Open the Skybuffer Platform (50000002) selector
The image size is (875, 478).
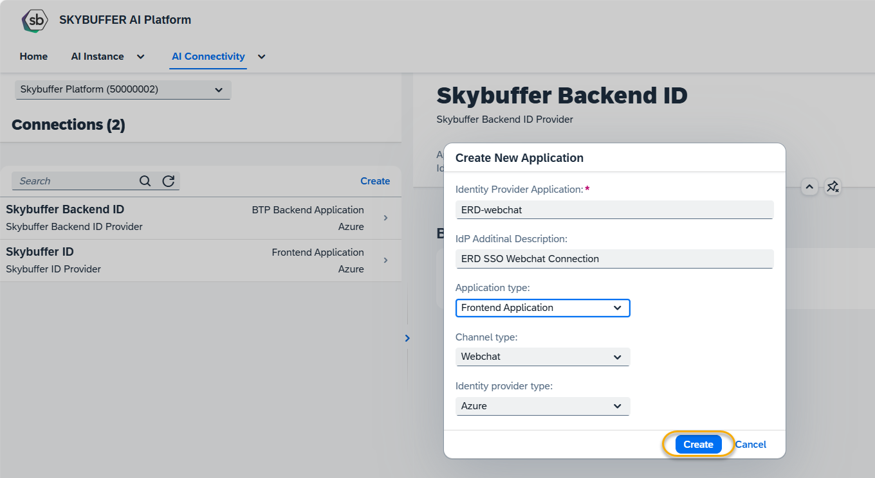(123, 90)
